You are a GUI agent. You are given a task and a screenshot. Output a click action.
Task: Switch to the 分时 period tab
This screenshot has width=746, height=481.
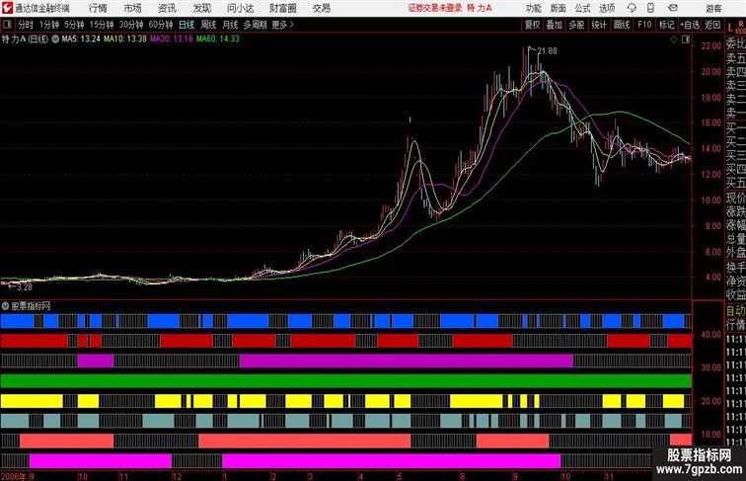tap(26, 25)
